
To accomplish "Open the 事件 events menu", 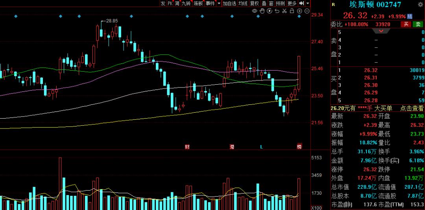I will point(210,4).
